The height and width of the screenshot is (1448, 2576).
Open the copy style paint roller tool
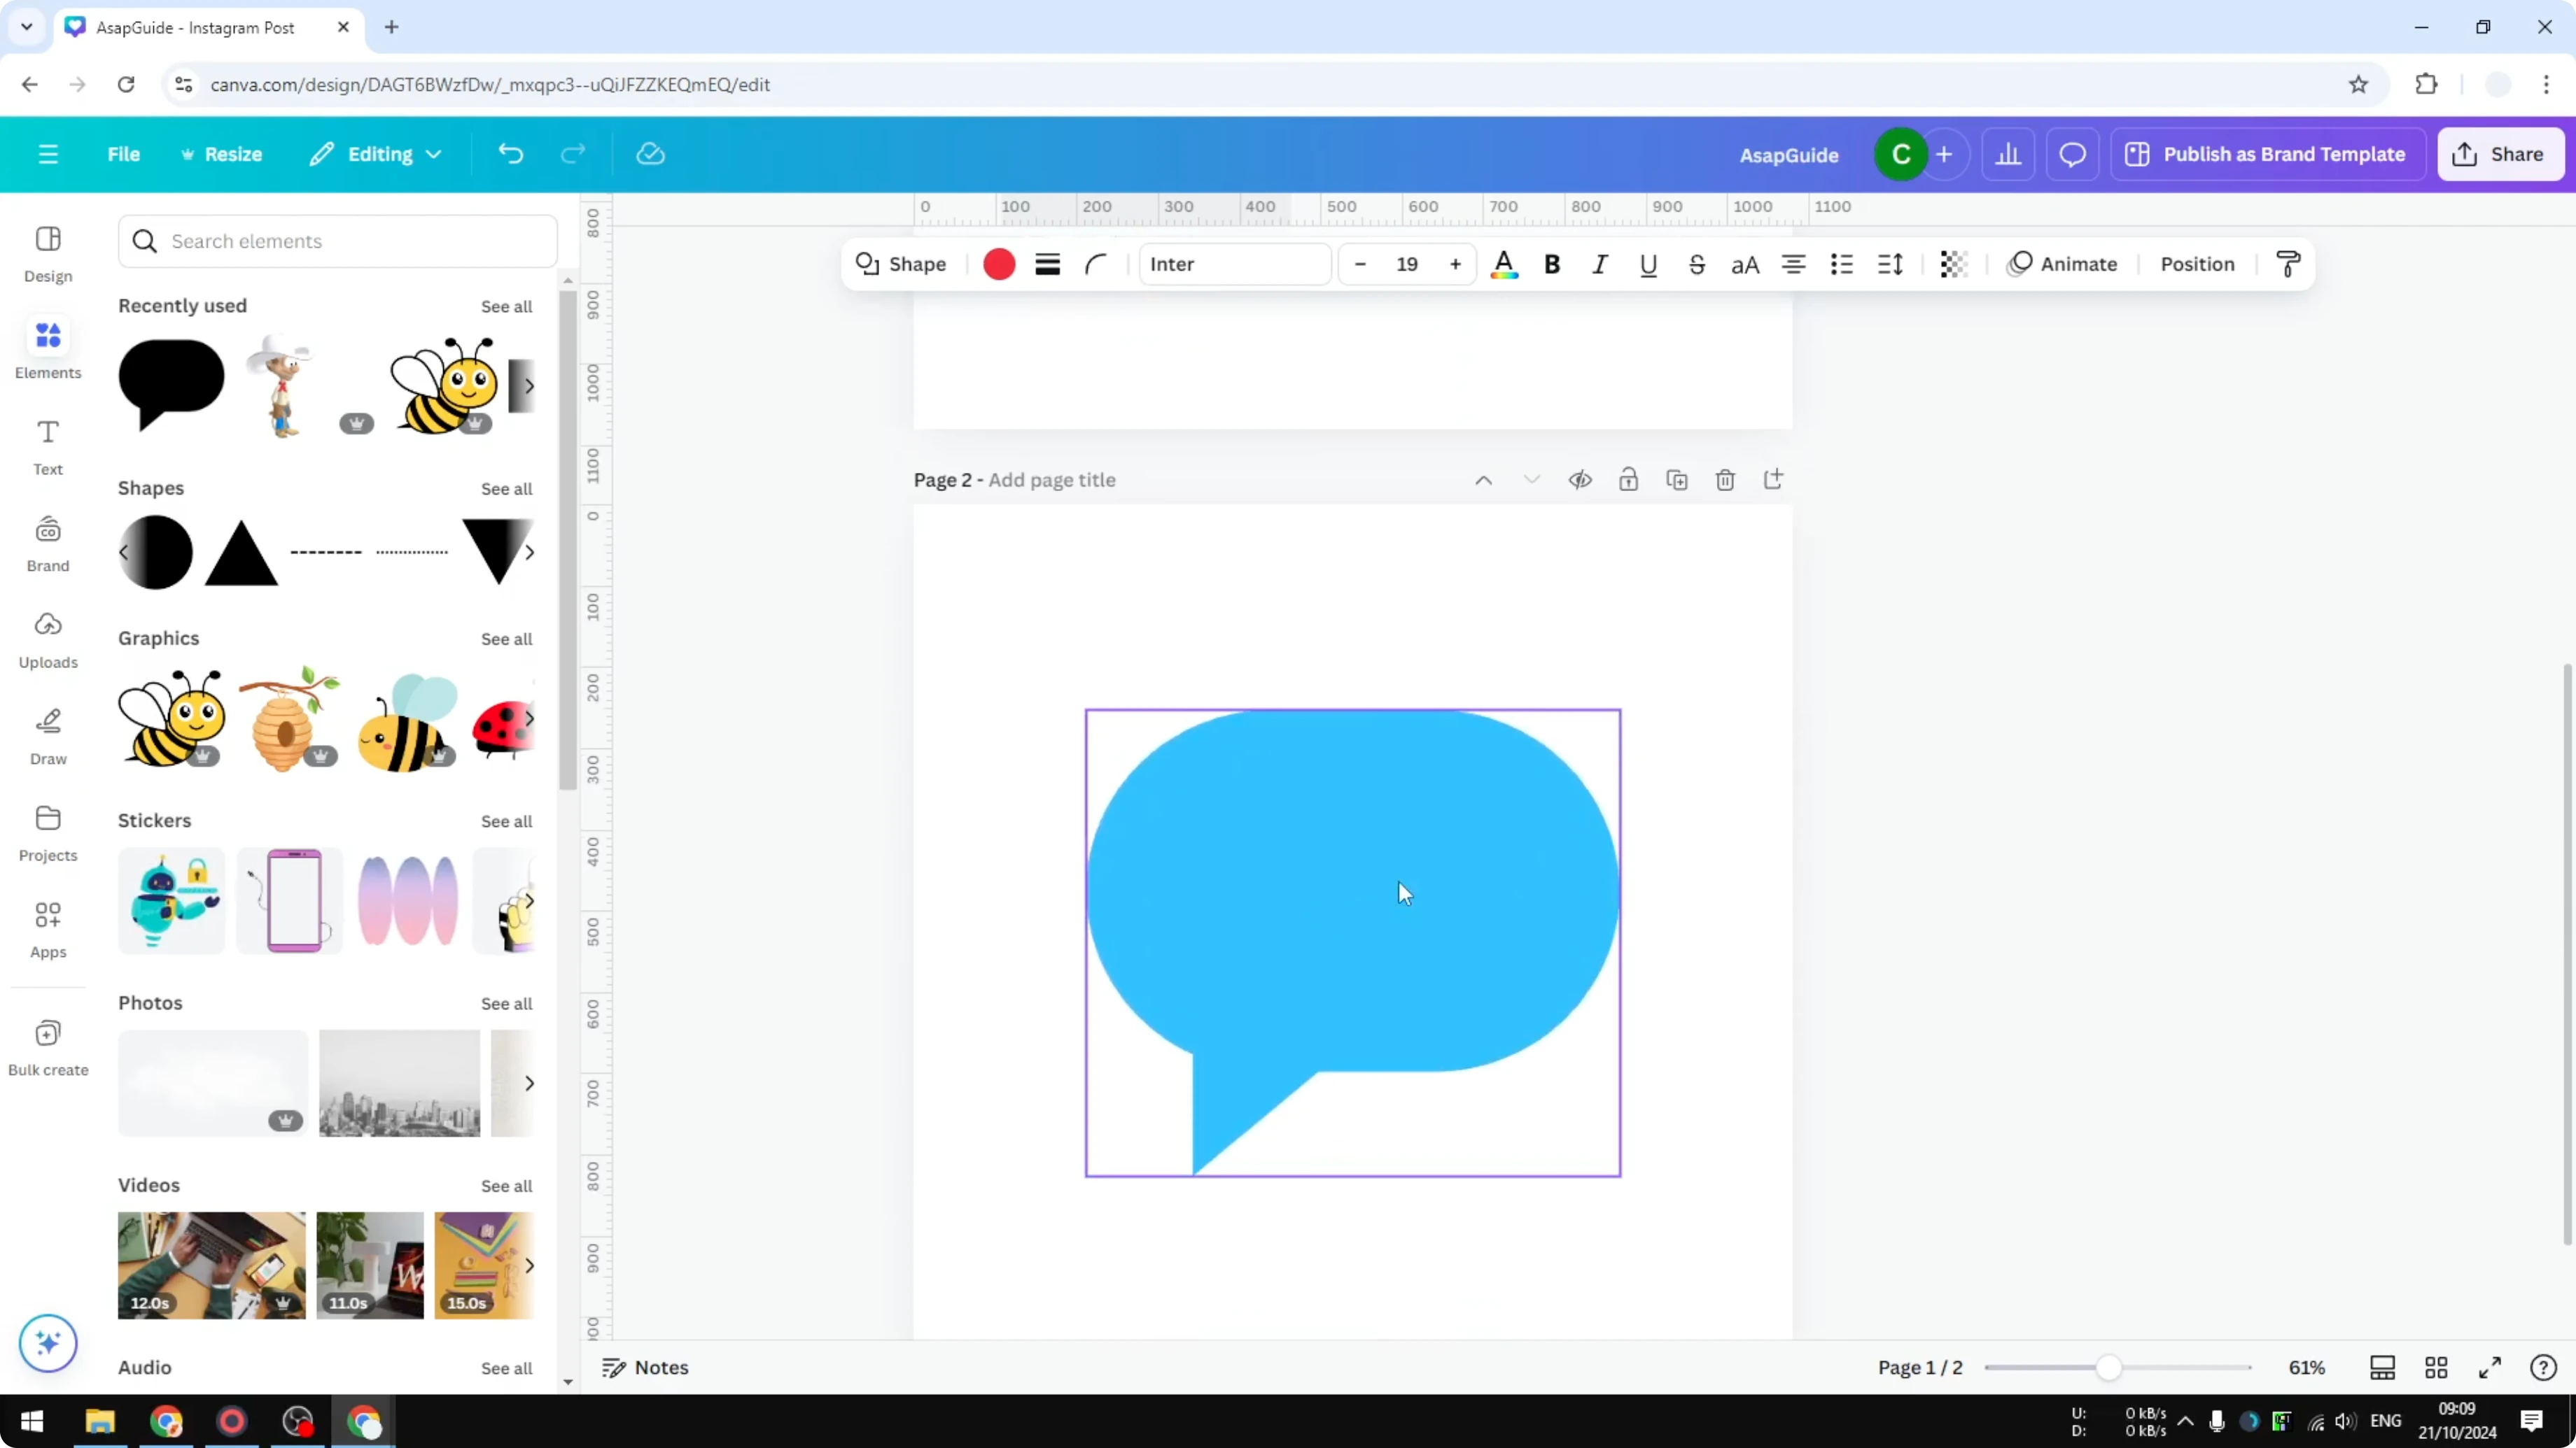coord(2288,264)
